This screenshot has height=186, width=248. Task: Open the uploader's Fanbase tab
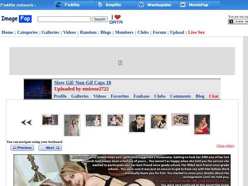click(141, 96)
